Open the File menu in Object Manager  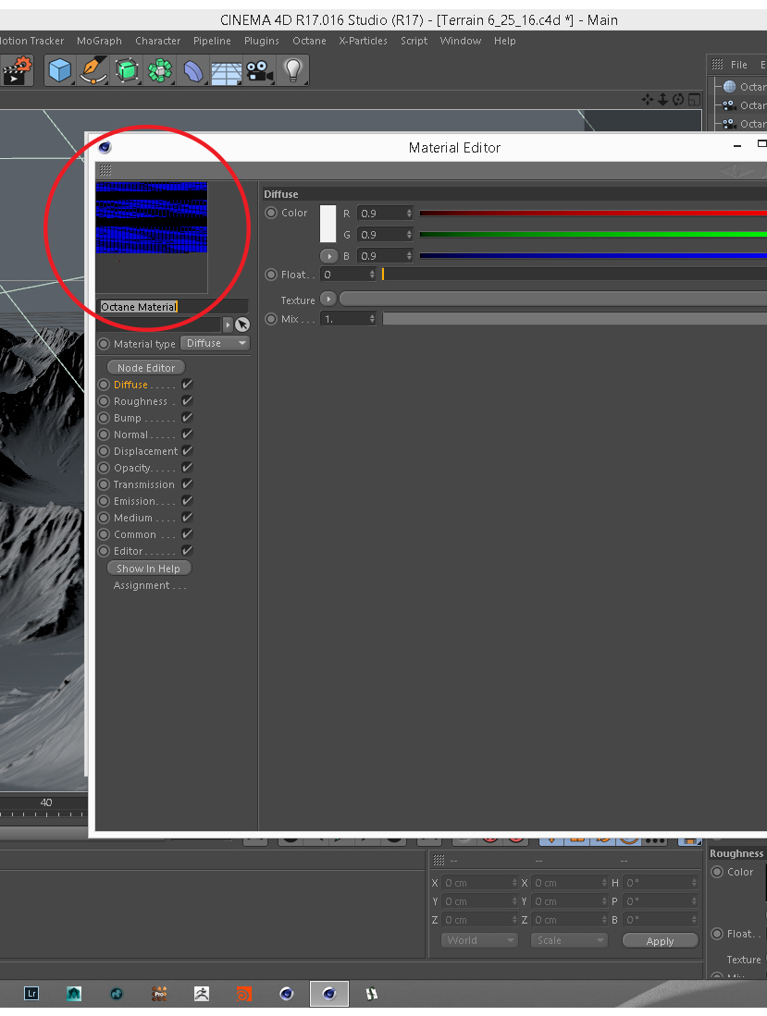pos(738,65)
